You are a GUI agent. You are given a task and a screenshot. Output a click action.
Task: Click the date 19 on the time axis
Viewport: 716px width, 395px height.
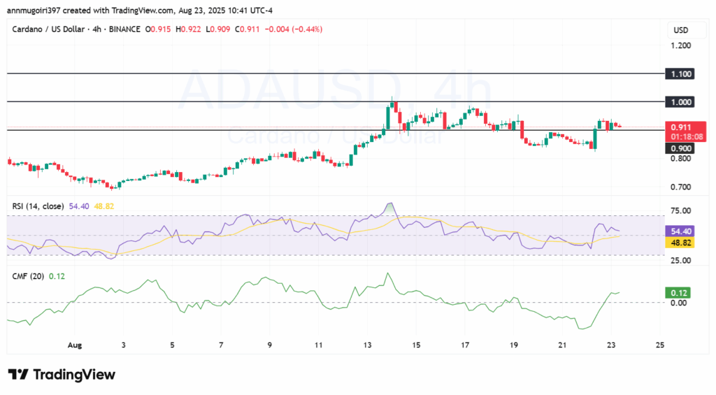(514, 345)
